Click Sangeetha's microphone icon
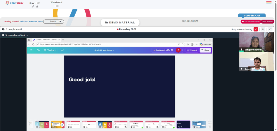The width and height of the screenshot is (277, 131). click(242, 50)
